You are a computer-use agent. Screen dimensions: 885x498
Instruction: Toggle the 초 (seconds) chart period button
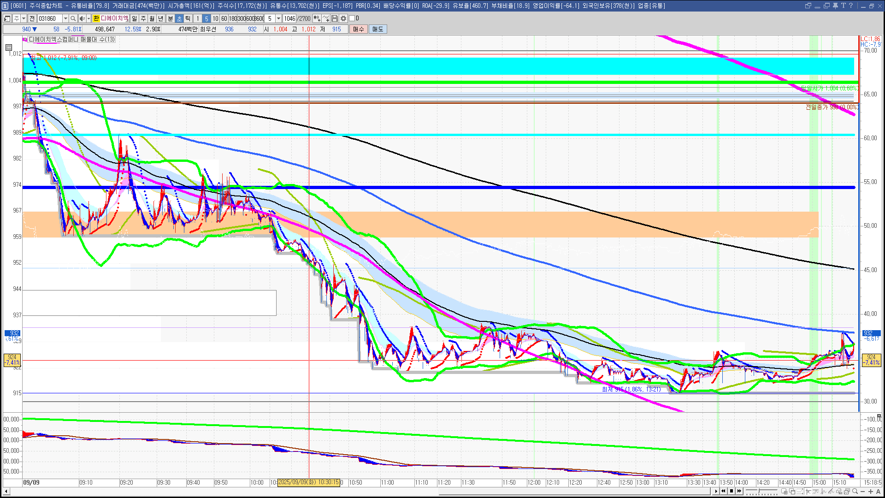tap(179, 18)
